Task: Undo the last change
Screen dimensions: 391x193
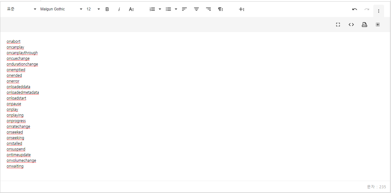Action: click(355, 9)
